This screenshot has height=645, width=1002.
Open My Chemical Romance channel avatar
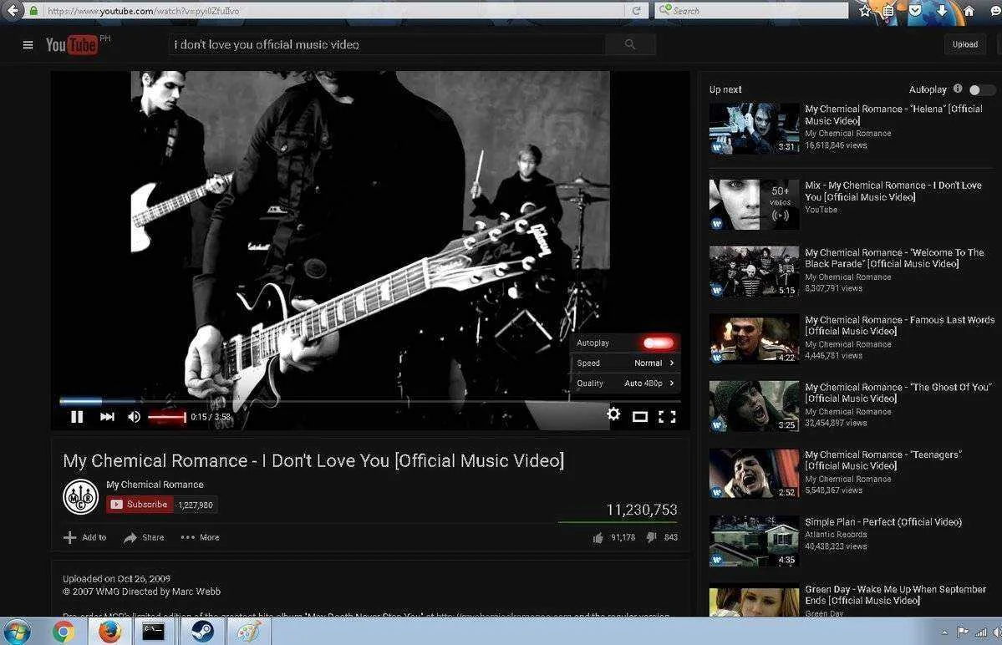pyautogui.click(x=80, y=496)
